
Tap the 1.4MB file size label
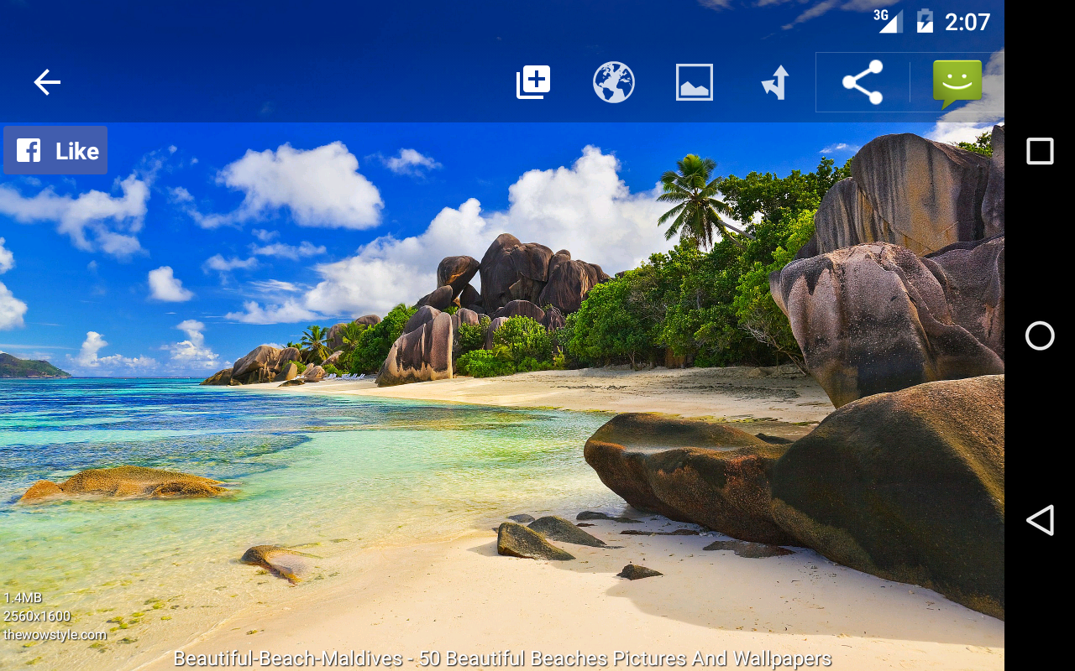[x=23, y=598]
